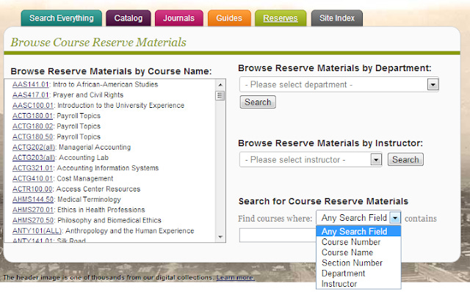Open the AASC100.01 course link
470x292 pixels.
(x=32, y=106)
